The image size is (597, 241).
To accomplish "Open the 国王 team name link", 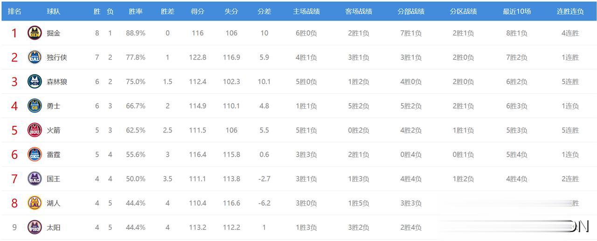I will [x=54, y=179].
